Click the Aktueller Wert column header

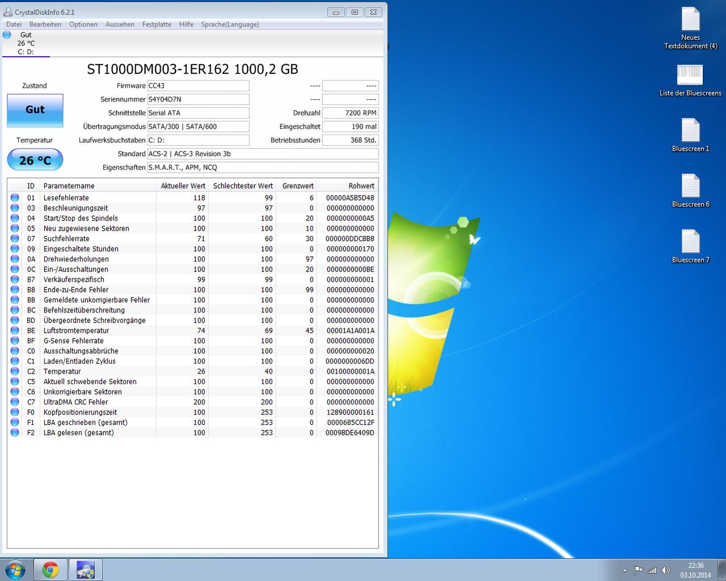point(182,186)
